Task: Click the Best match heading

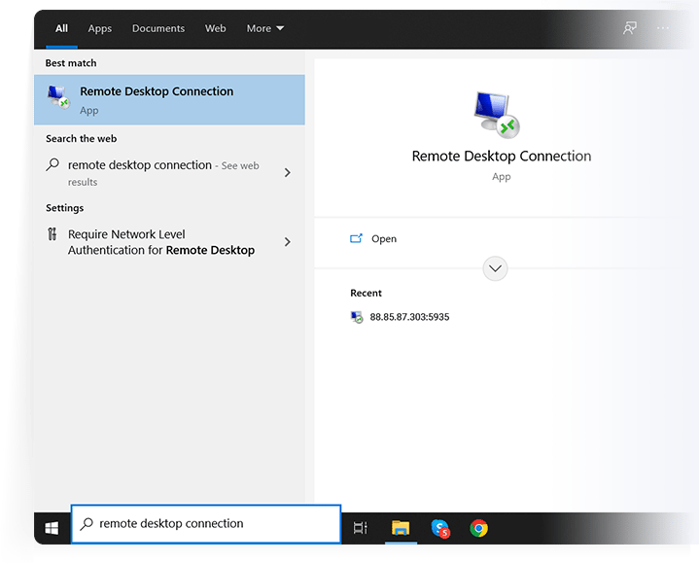Action: pos(71,63)
